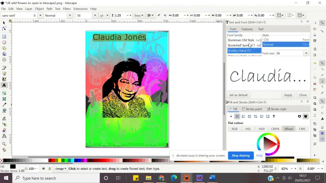
Task: Select the Rectangle tool
Action: click(x=4, y=37)
